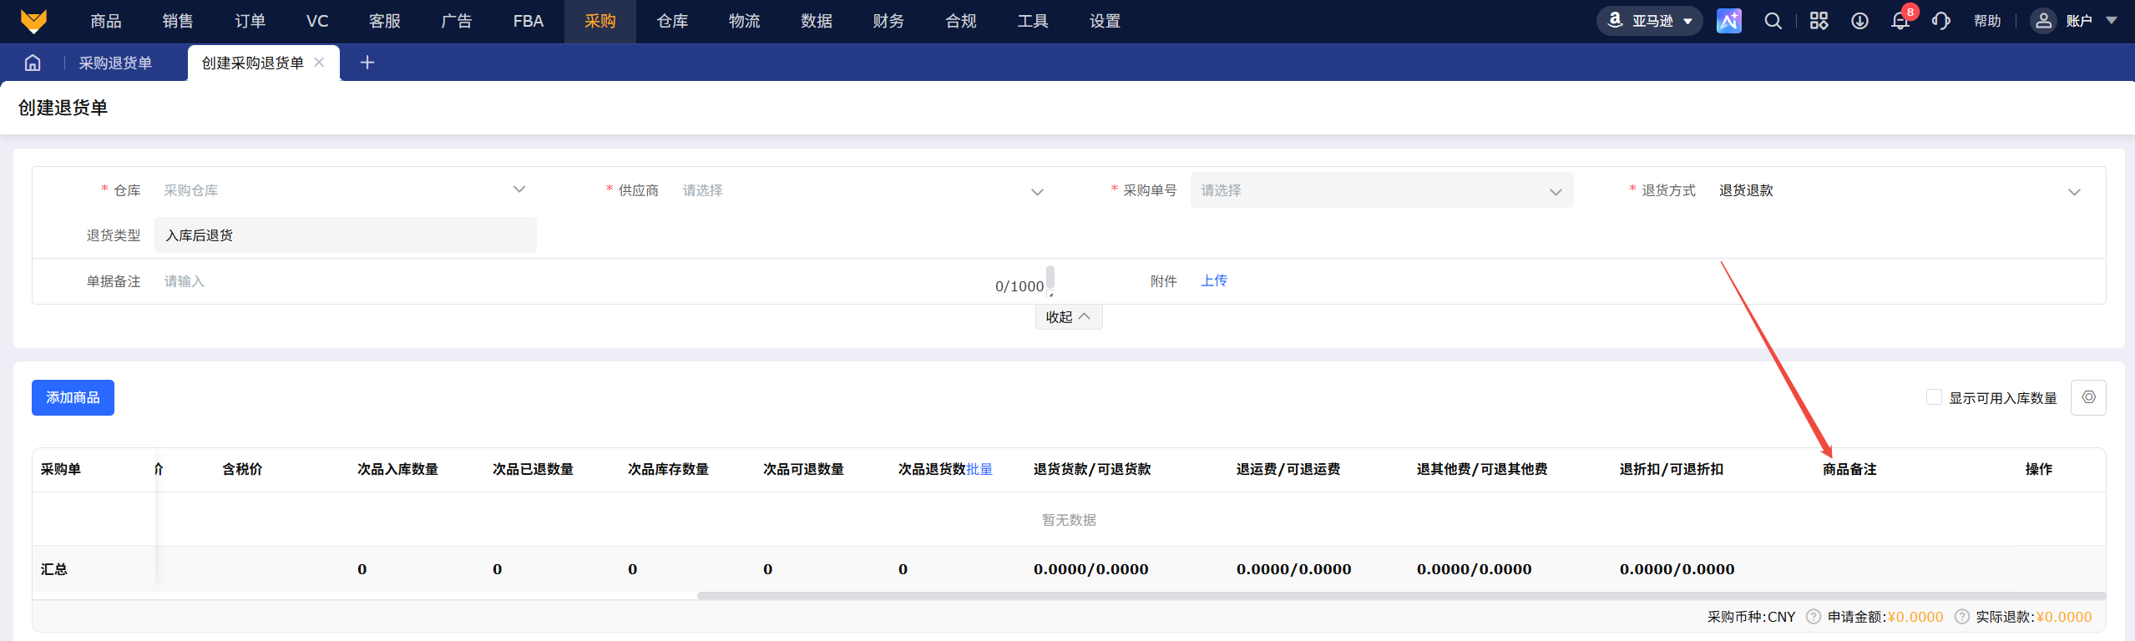Open the 仓库 menu in top navigation

click(672, 21)
